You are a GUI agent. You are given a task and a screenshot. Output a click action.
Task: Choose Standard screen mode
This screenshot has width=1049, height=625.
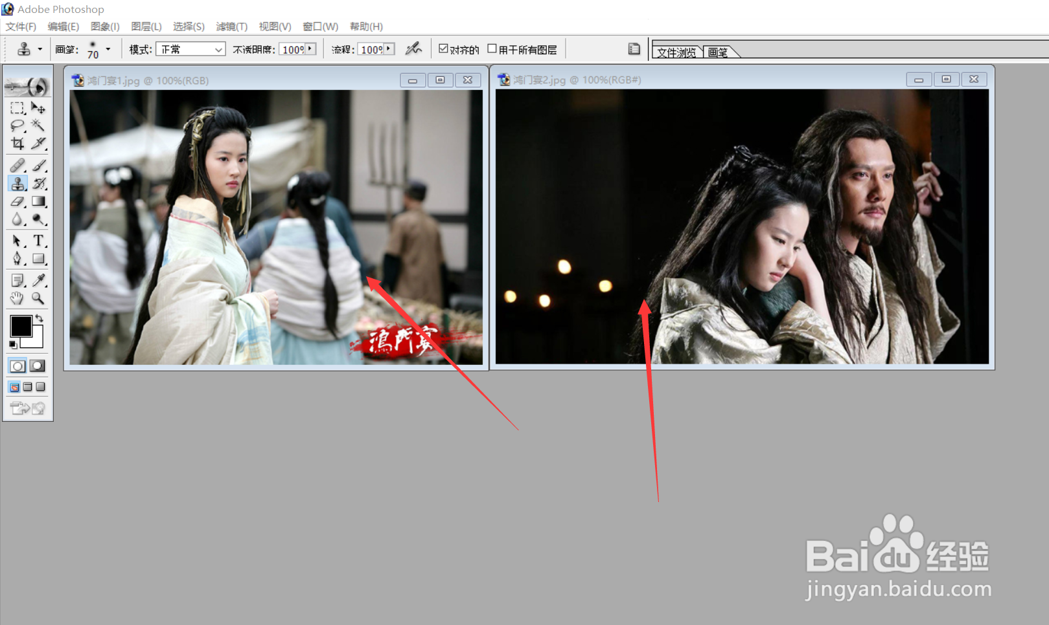click(14, 387)
